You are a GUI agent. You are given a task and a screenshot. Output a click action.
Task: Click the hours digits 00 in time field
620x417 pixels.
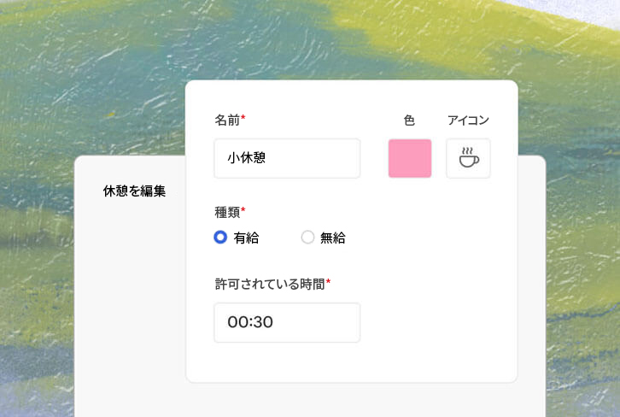pos(237,322)
